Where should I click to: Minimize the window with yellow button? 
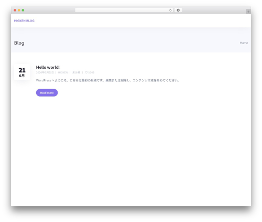19,10
